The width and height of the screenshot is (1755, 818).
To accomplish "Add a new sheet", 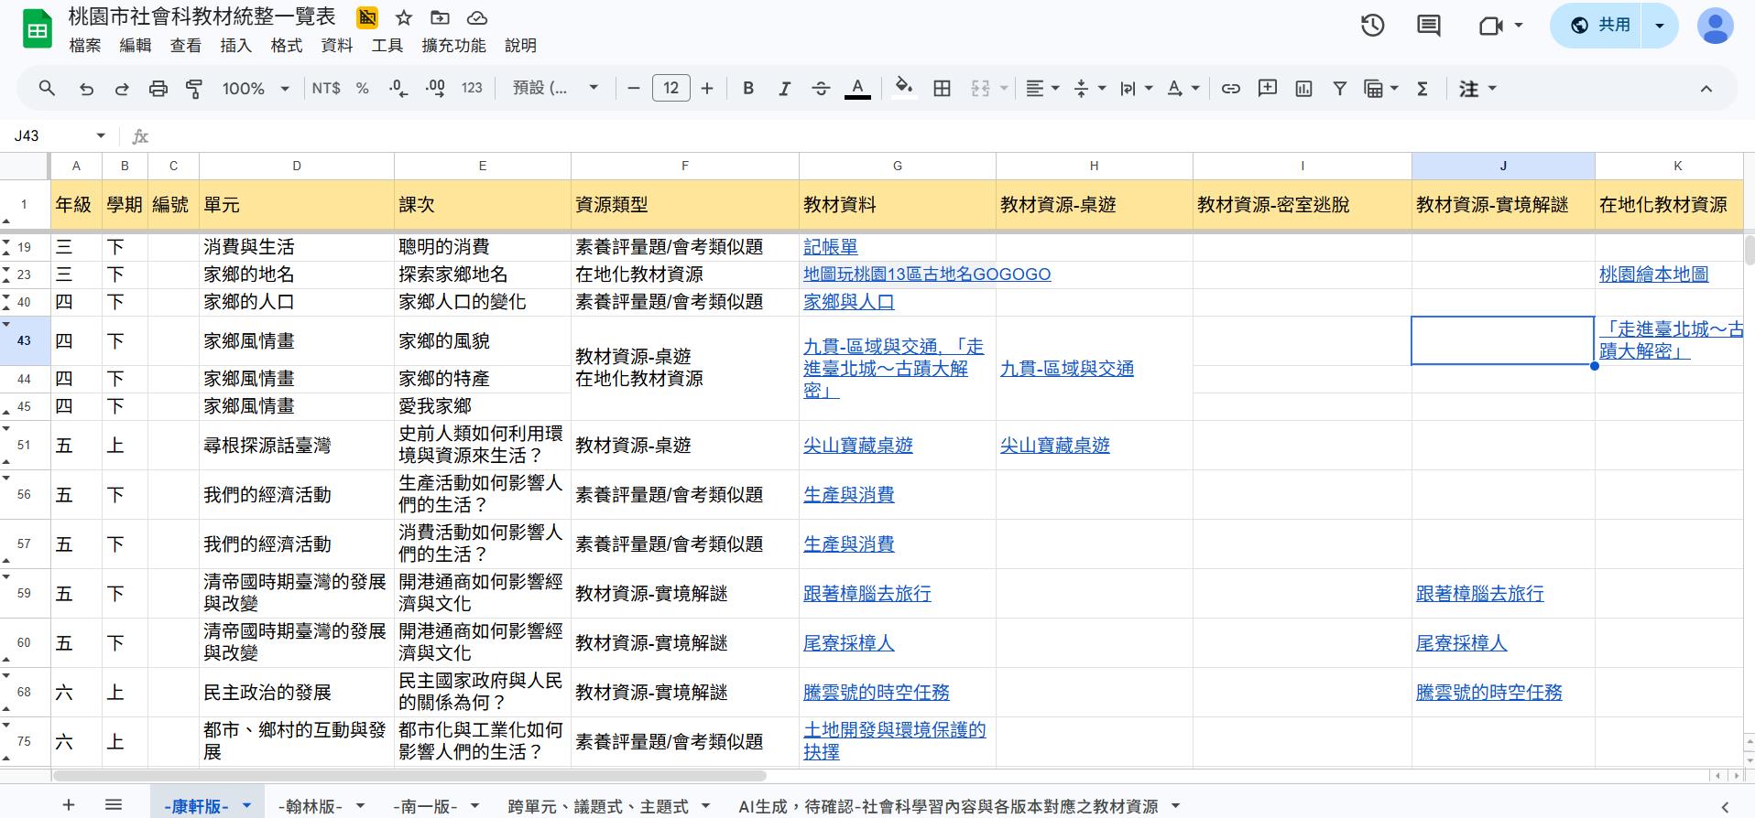I will (x=69, y=805).
